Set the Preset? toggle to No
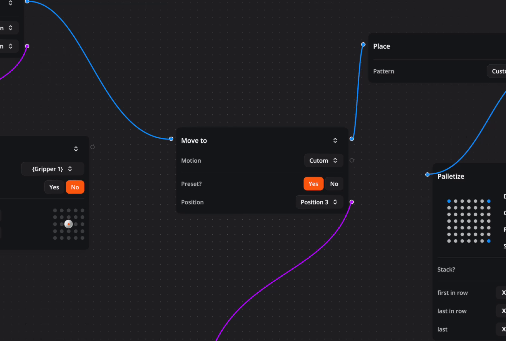 [334, 184]
